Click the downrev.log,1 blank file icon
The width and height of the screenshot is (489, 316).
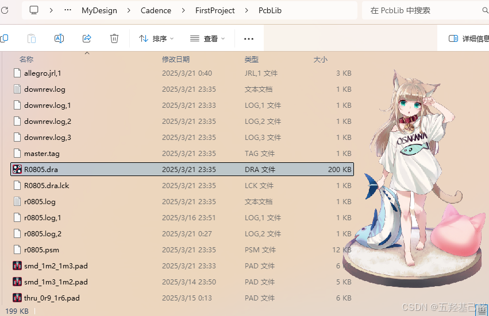[x=17, y=105]
